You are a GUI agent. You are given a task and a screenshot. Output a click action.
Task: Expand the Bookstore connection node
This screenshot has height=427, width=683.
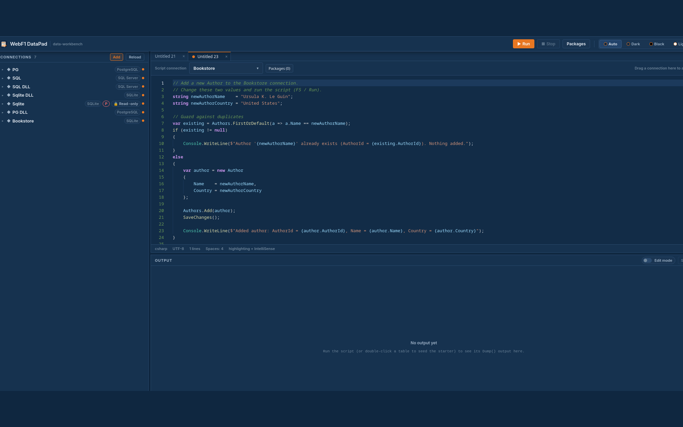coord(2,121)
